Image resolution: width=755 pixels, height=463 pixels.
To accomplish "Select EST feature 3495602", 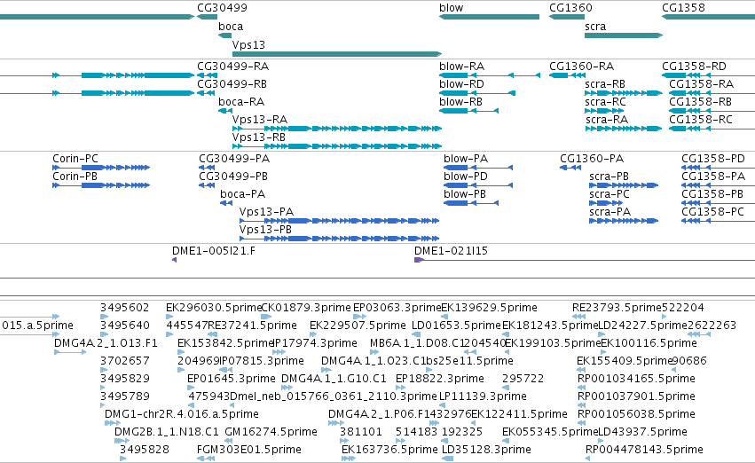I will point(104,317).
